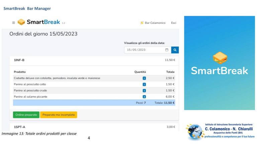Image resolution: width=257 pixels, height=144 pixels.
Task: Click the large SmartBreak splash sandwich icon
Action: pos(220,58)
